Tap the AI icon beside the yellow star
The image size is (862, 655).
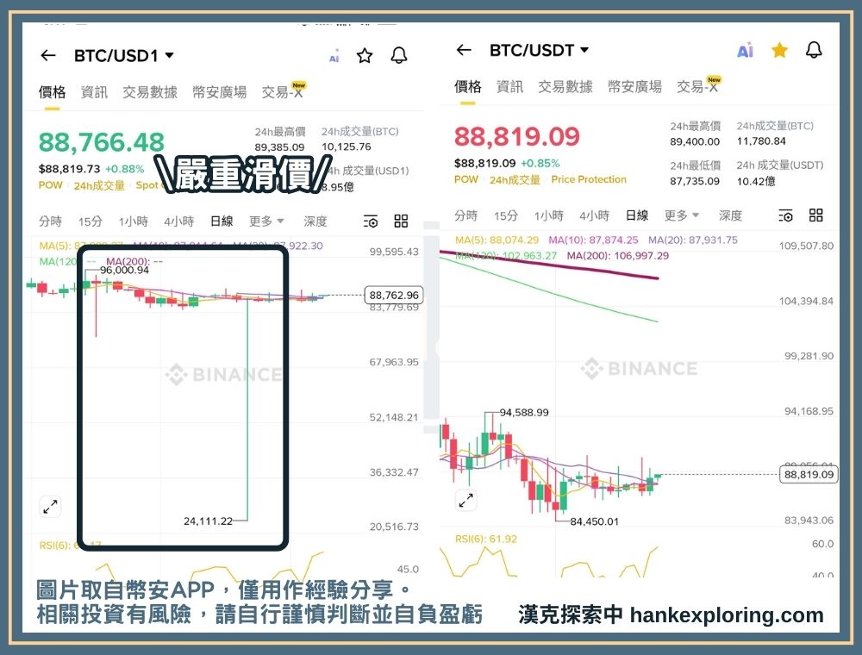pyautogui.click(x=744, y=51)
